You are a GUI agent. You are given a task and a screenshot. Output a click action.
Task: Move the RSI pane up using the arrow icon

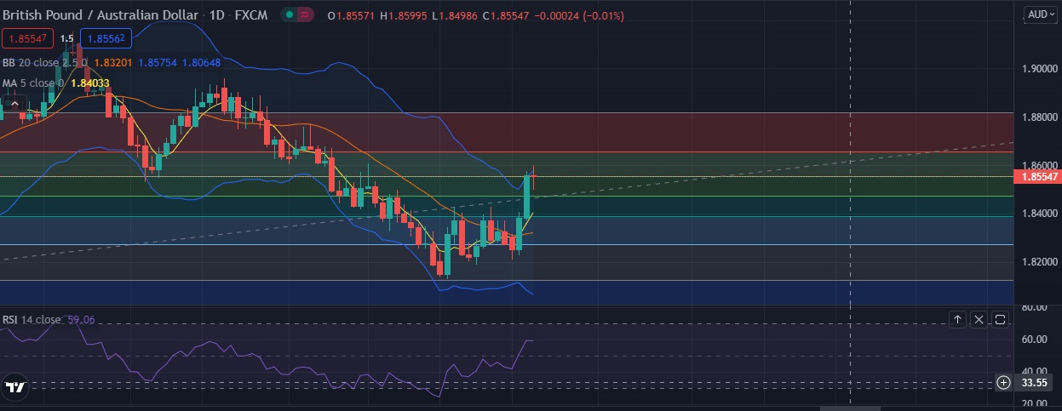[x=957, y=319]
